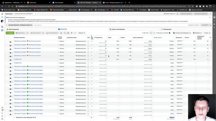Viewport: 216px width, 121px height.
Task: Open the home icon in the left sidebar
Action: click(2, 14)
